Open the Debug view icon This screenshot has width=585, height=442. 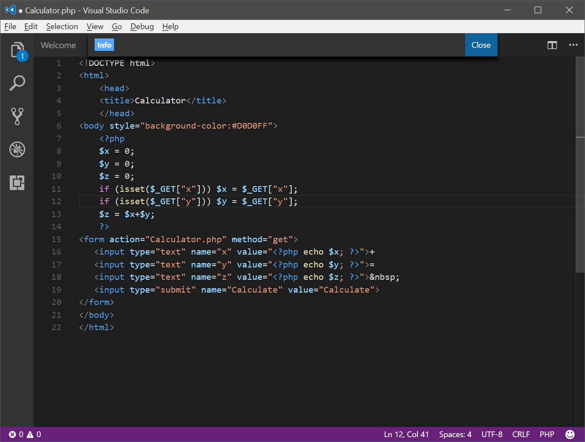17,149
